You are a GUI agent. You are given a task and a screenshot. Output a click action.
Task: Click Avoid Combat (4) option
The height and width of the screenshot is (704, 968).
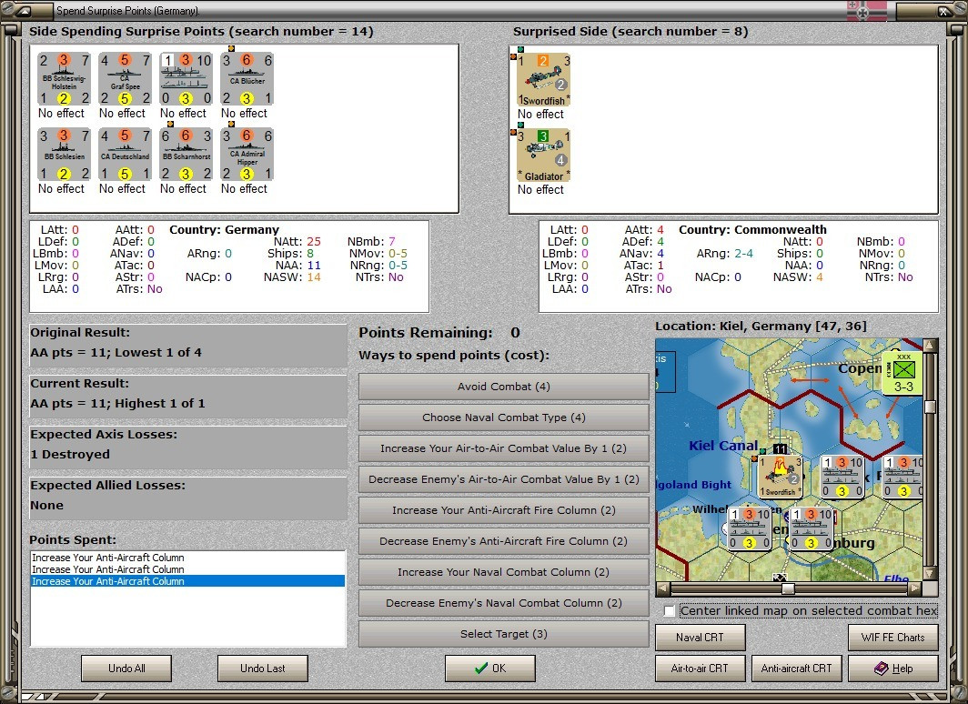503,387
